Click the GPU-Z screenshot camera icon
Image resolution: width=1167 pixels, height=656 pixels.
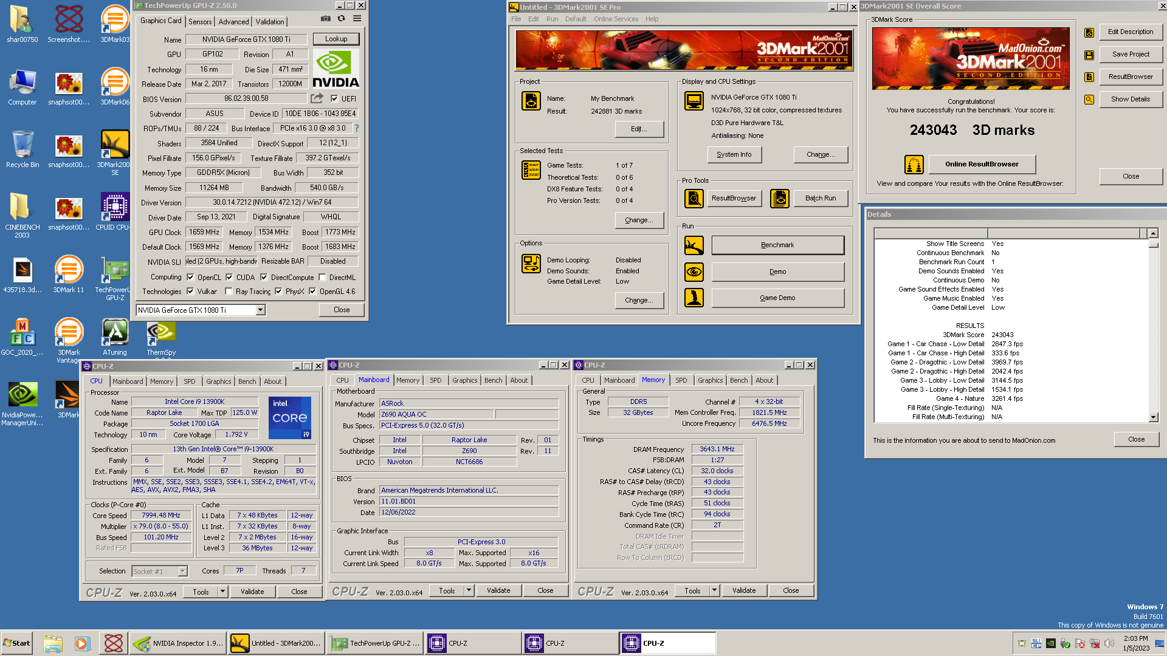pyautogui.click(x=326, y=19)
